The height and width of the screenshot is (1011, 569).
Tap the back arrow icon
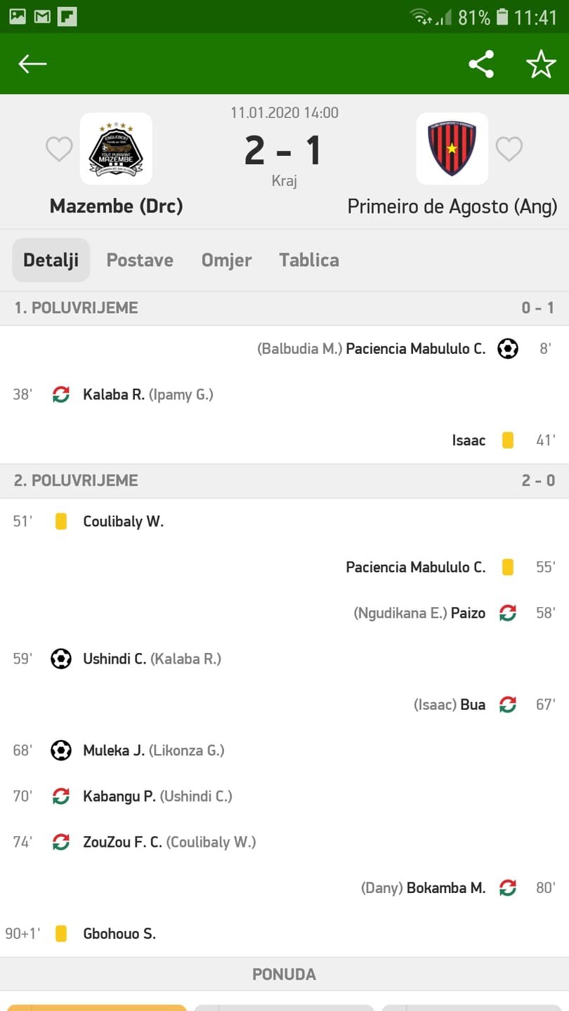pyautogui.click(x=32, y=64)
